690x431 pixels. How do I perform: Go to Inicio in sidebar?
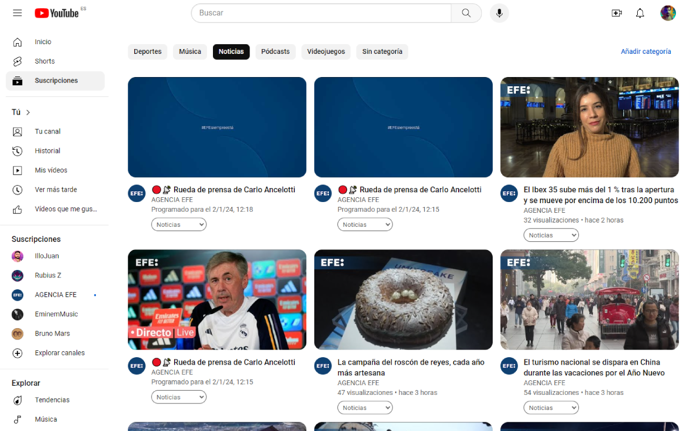coord(55,42)
